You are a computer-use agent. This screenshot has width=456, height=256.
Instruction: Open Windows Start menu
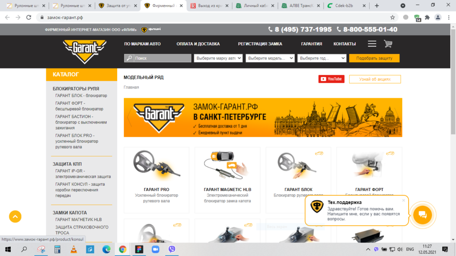pos(8,249)
